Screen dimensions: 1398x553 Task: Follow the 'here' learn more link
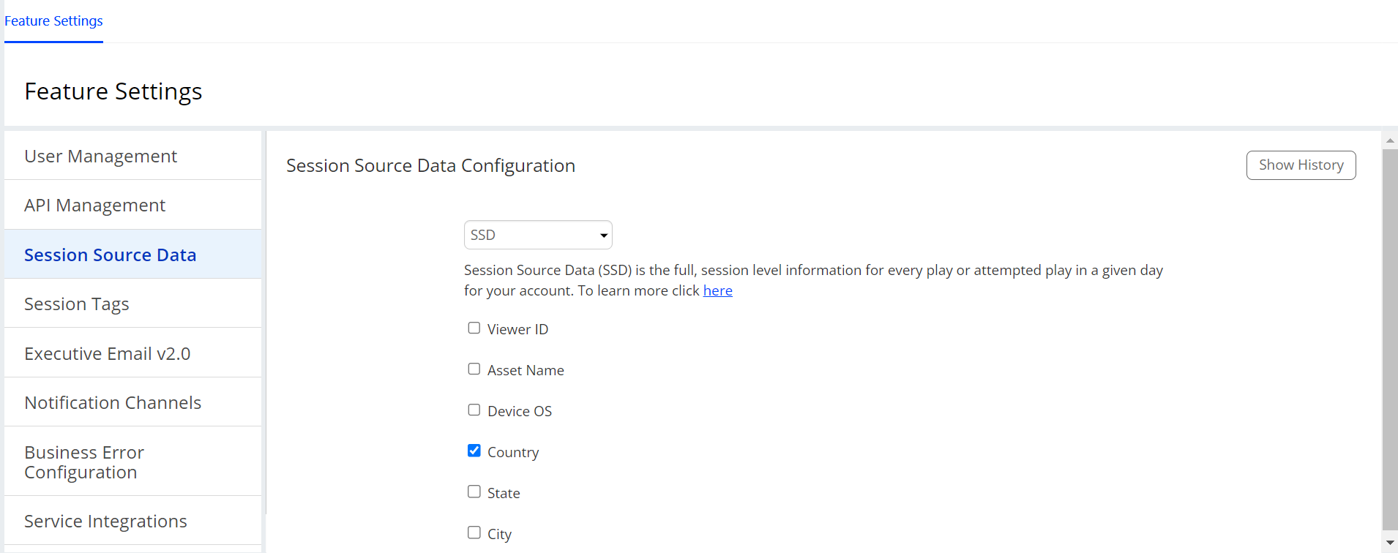coord(717,290)
